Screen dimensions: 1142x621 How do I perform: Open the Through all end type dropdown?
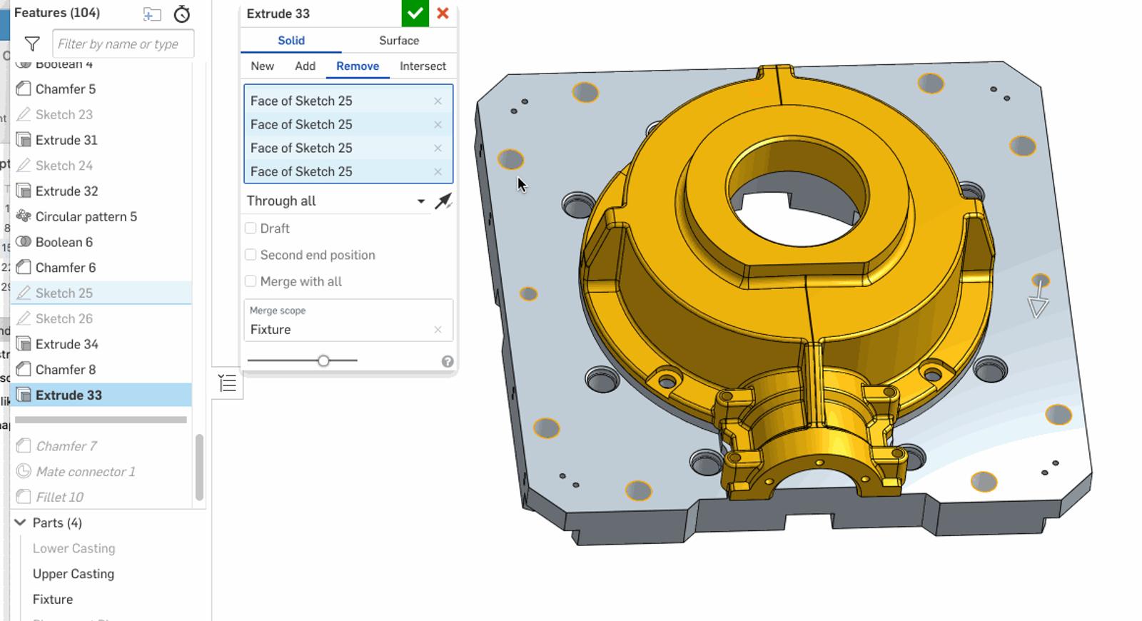335,201
